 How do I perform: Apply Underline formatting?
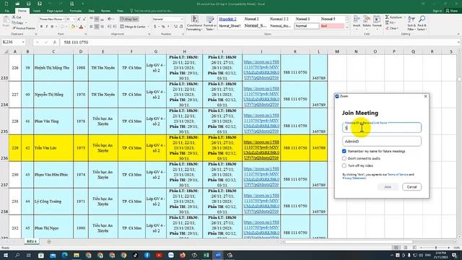[x=52, y=27]
